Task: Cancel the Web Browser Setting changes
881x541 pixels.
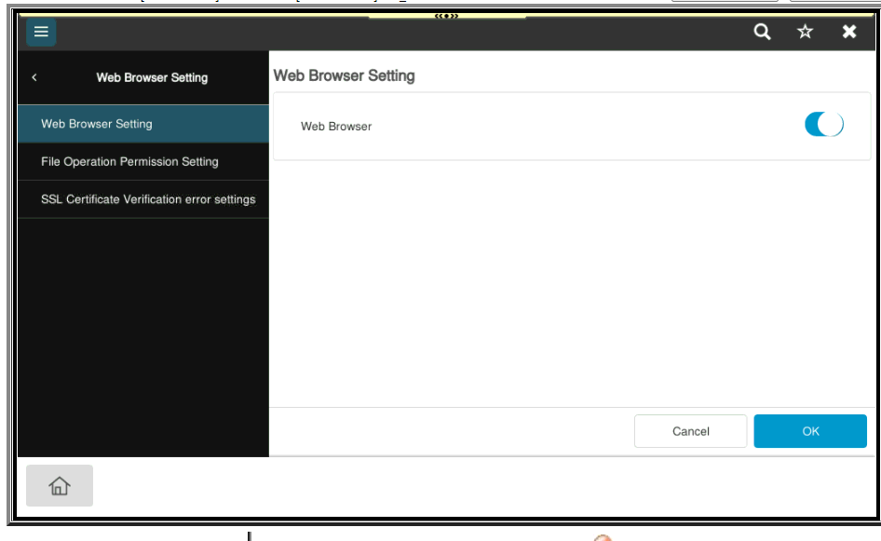Action: point(689,430)
